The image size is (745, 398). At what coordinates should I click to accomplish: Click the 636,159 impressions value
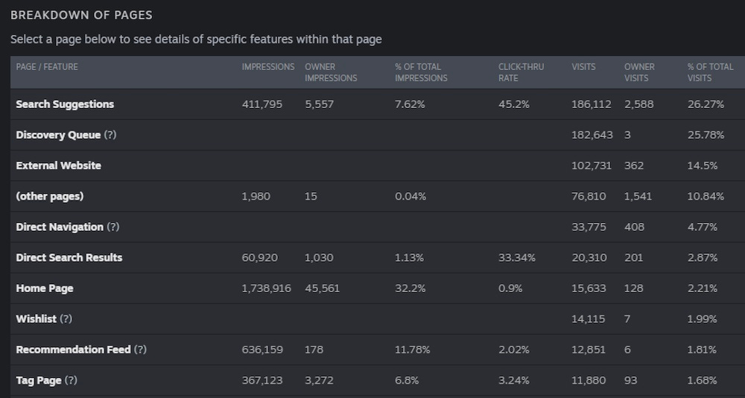262,350
